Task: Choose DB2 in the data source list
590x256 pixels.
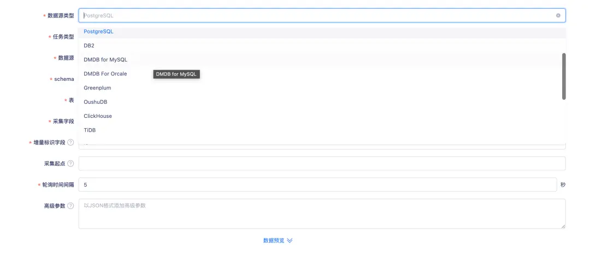Action: point(322,45)
